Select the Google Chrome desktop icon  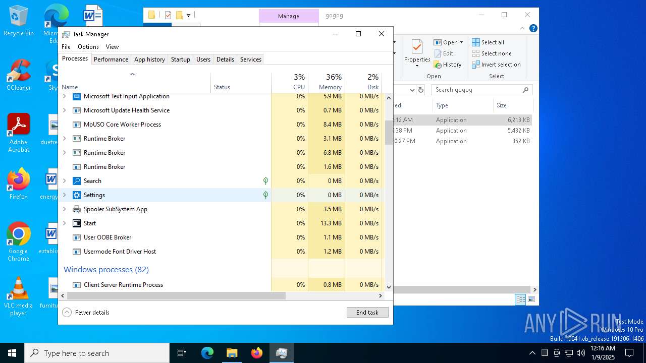coord(19,242)
